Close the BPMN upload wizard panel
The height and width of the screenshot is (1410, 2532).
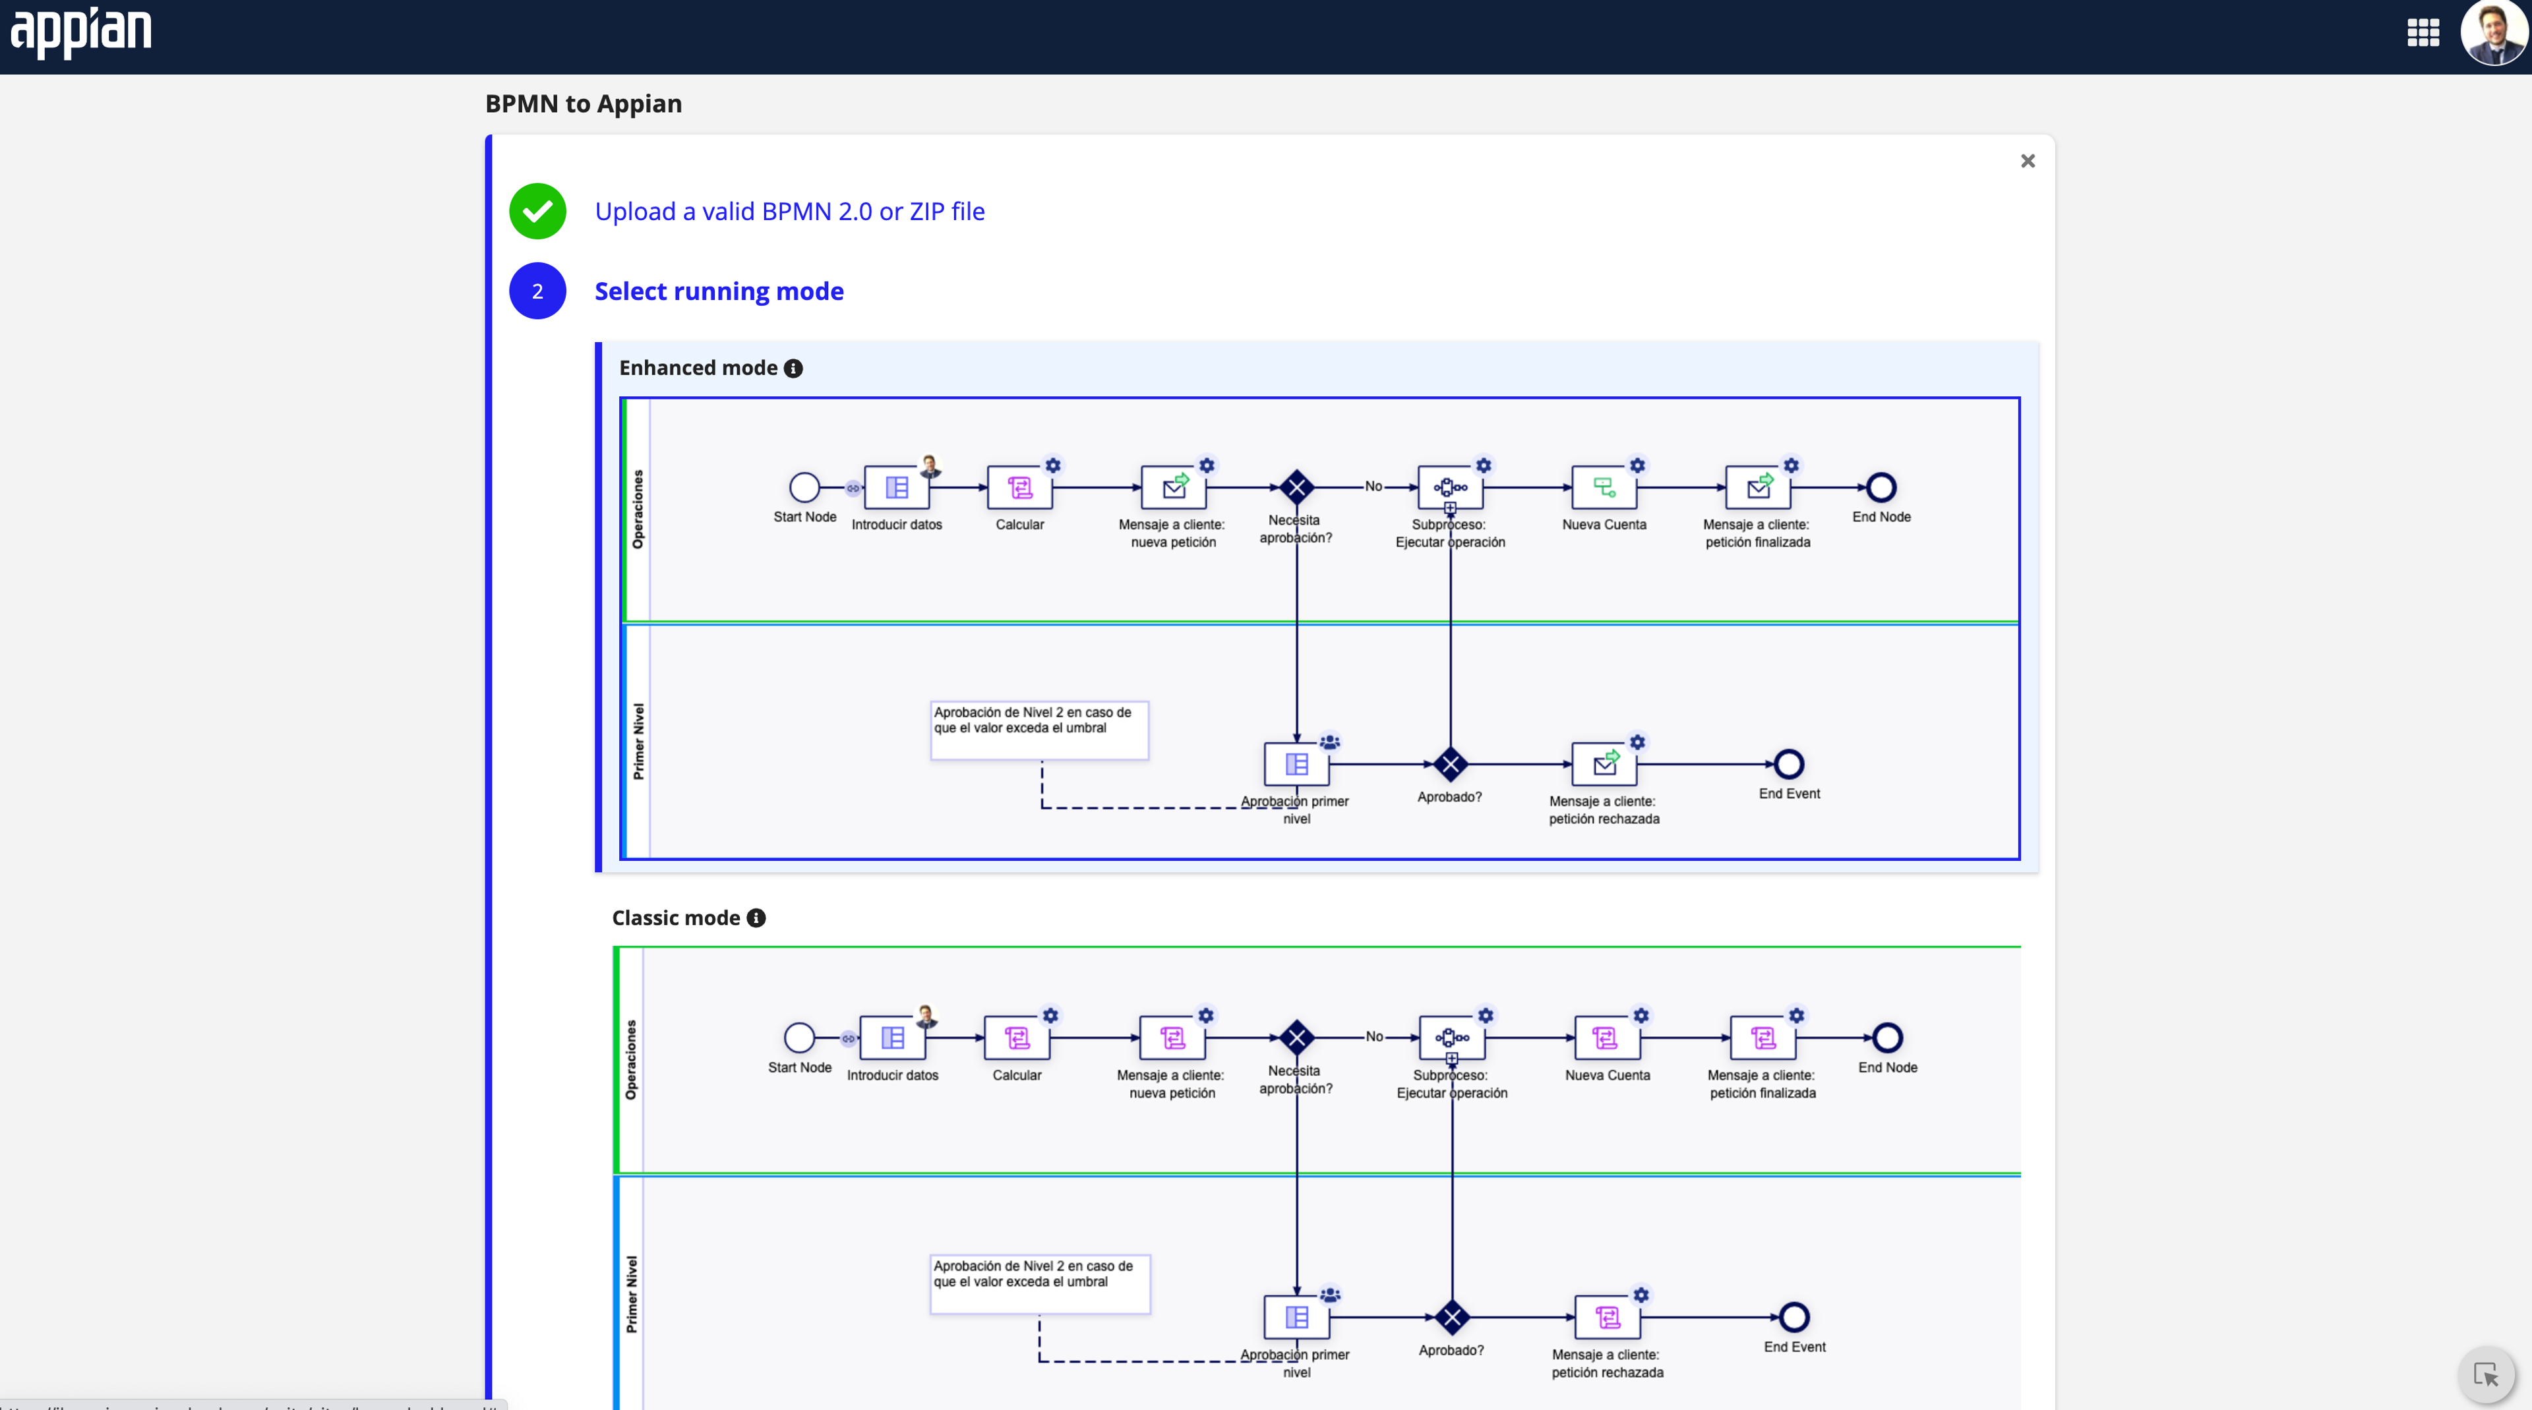point(2027,161)
